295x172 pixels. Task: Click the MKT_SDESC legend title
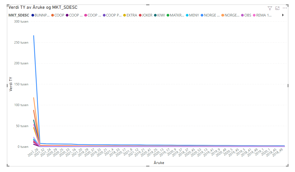pos(19,15)
